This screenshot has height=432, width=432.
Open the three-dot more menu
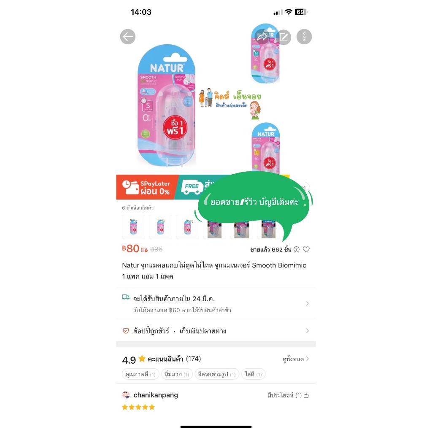click(x=304, y=37)
